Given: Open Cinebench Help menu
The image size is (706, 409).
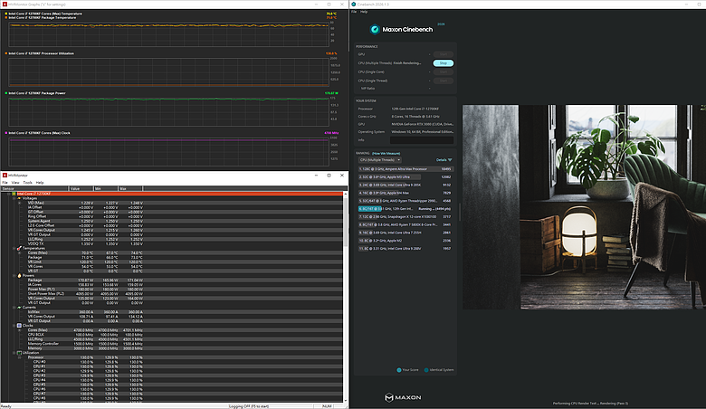Looking at the screenshot, I should pyautogui.click(x=364, y=12).
